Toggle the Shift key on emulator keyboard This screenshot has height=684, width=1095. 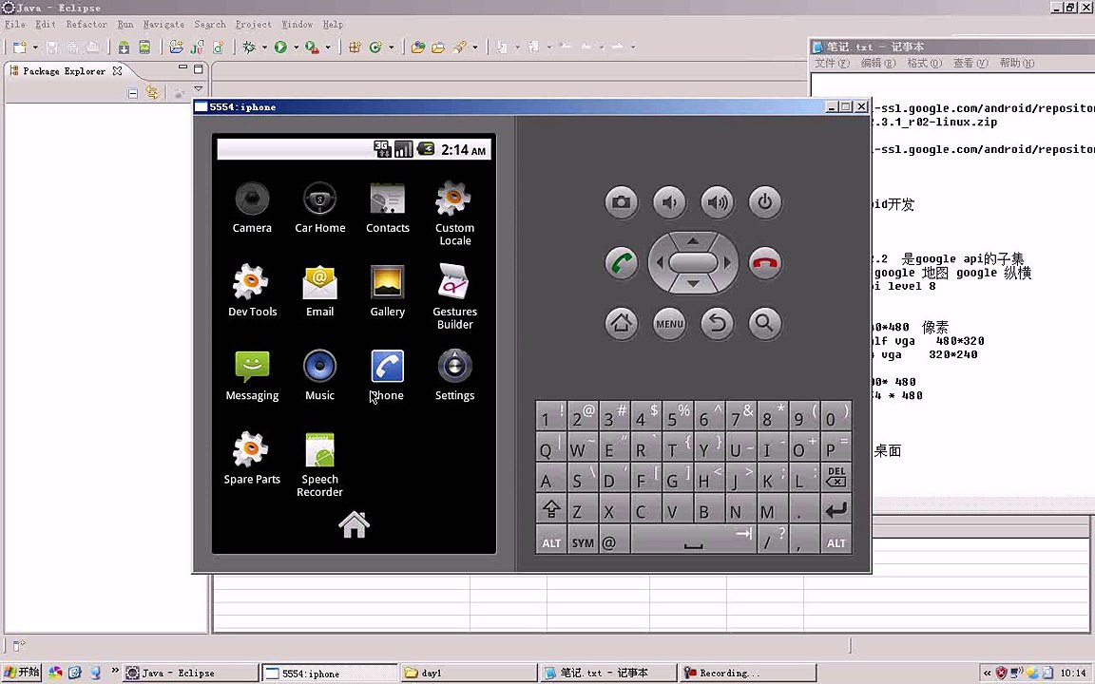[551, 511]
